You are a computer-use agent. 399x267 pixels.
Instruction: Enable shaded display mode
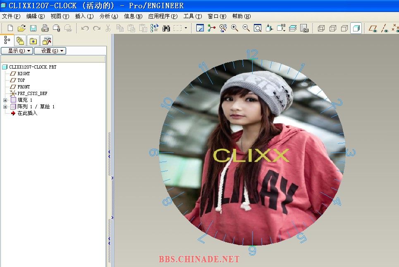[356, 28]
